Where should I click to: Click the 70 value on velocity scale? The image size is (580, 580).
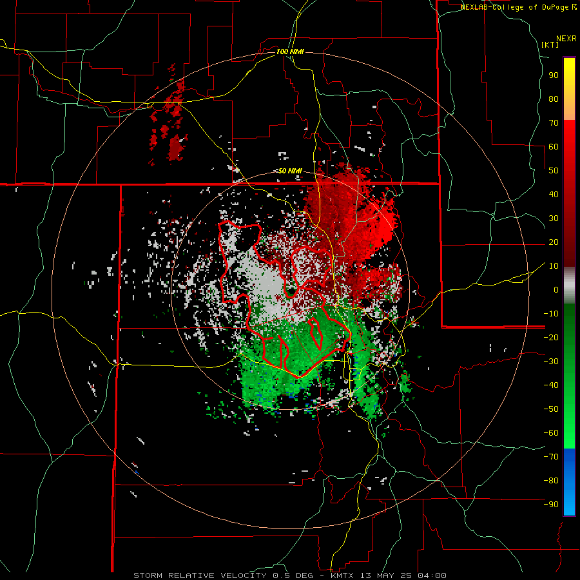(554, 123)
